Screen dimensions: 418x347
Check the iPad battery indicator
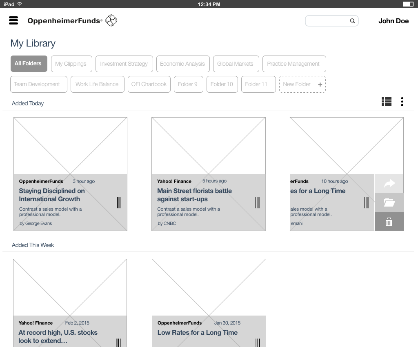(x=408, y=4)
